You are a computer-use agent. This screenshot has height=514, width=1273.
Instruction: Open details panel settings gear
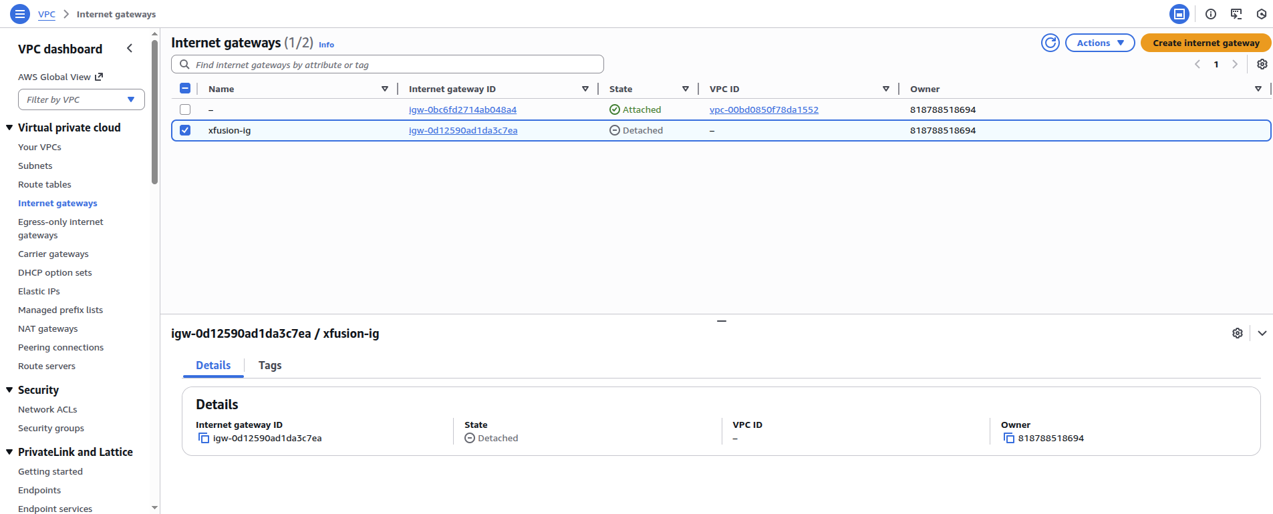tap(1238, 333)
